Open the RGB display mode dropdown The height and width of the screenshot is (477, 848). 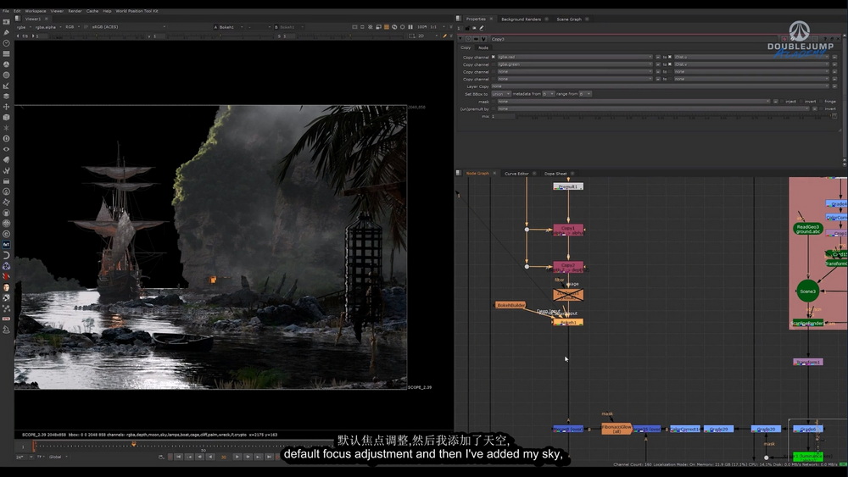click(x=72, y=27)
